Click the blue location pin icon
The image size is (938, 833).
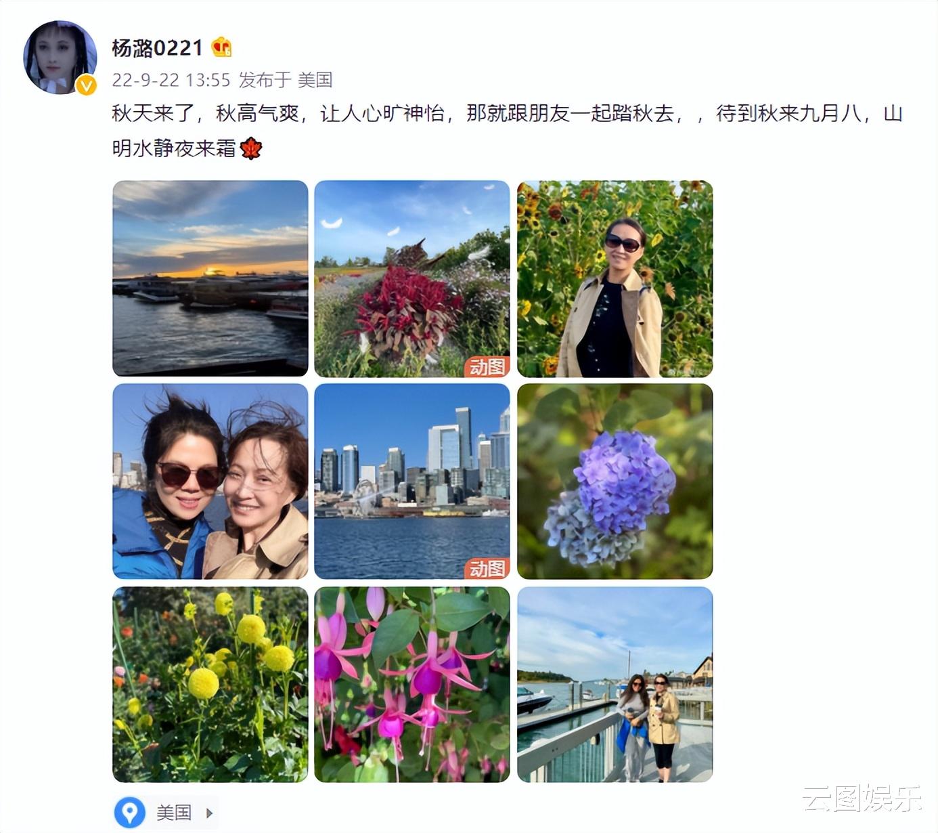tap(130, 812)
